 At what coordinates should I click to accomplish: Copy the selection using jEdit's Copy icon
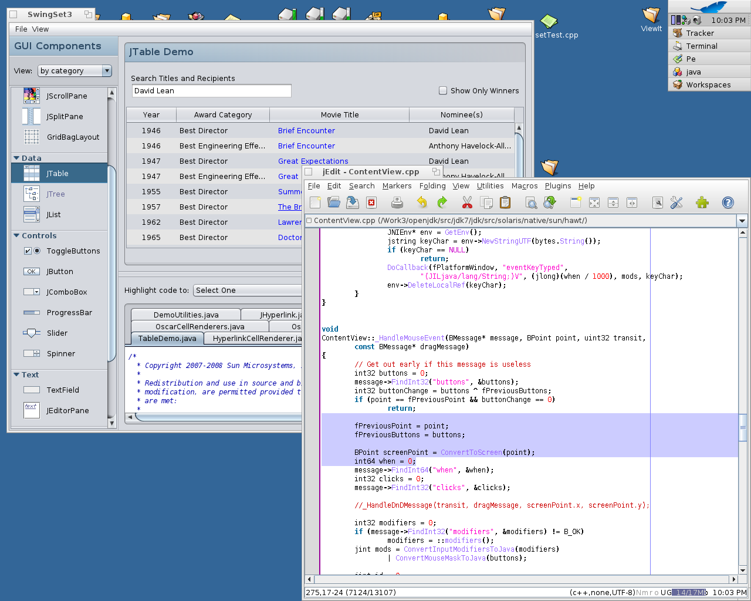pos(486,202)
